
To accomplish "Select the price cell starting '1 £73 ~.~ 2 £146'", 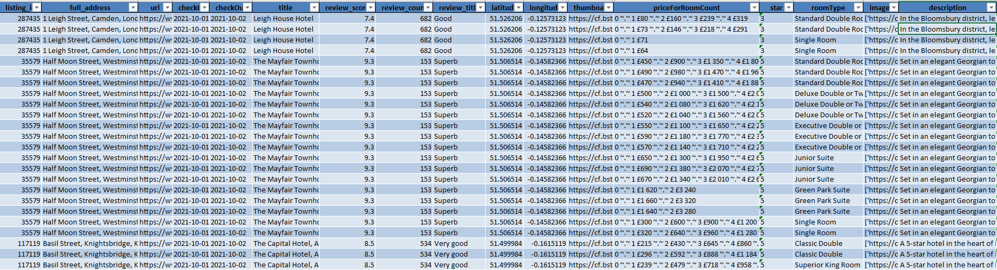I will 687,29.
